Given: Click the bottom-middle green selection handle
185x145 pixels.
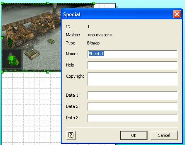Looking at the screenshot, I should click(x=48, y=72).
